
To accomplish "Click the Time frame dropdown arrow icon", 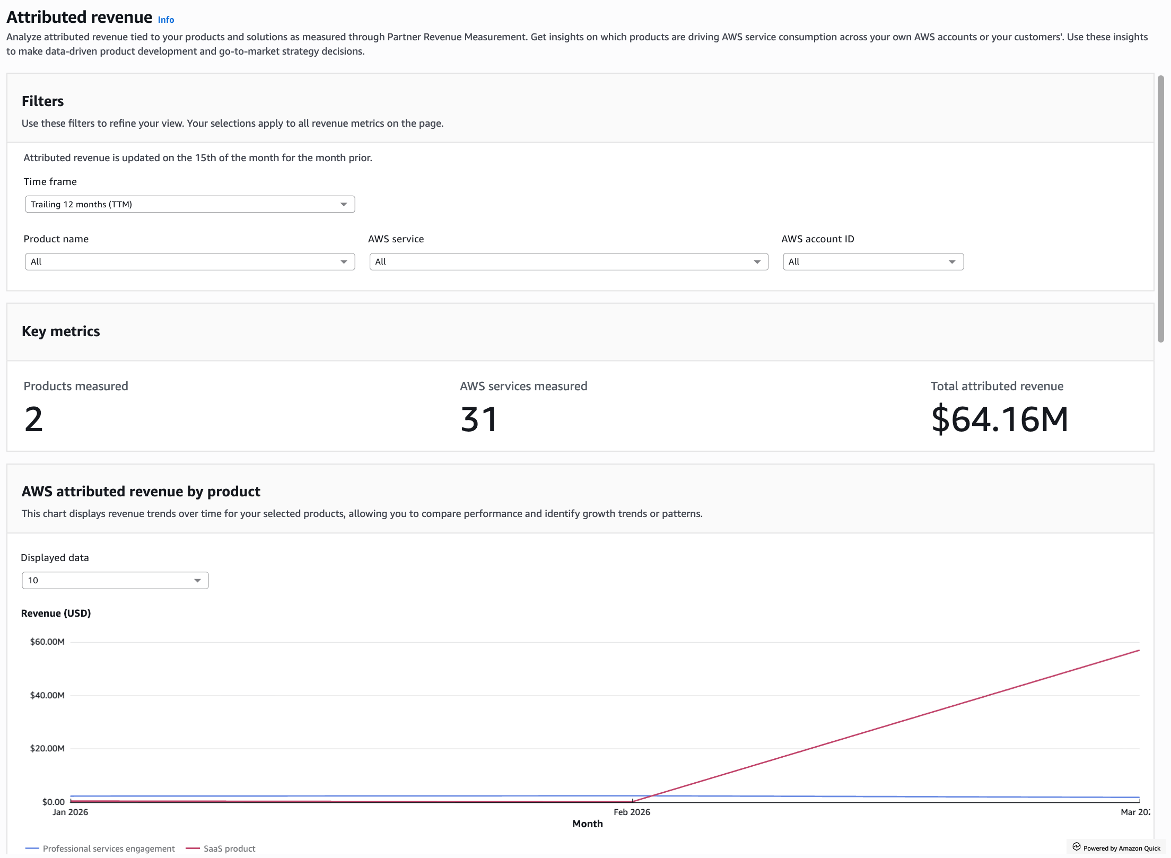I will (344, 204).
